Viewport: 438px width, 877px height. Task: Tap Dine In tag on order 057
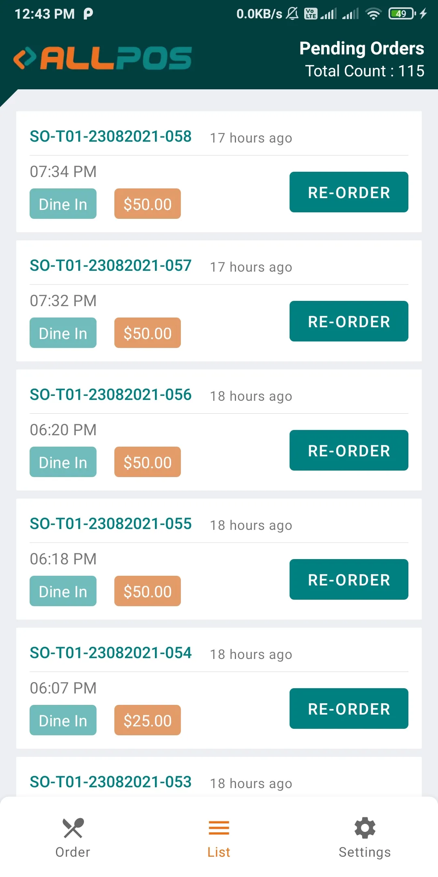click(63, 333)
